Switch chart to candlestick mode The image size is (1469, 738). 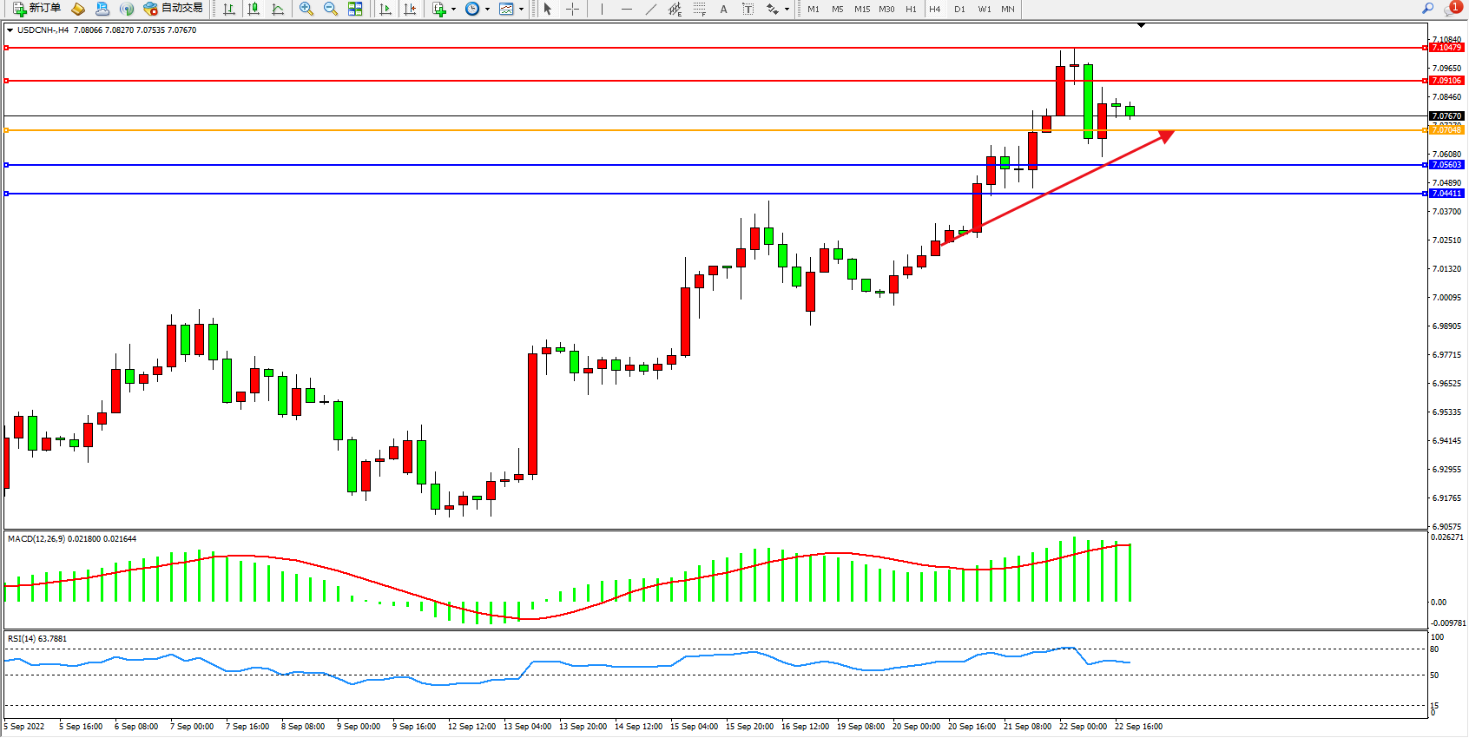(x=254, y=9)
